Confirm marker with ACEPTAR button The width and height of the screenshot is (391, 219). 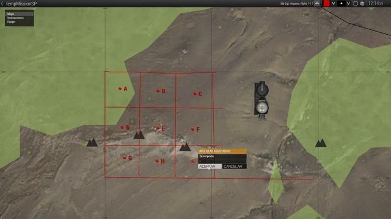210,166
